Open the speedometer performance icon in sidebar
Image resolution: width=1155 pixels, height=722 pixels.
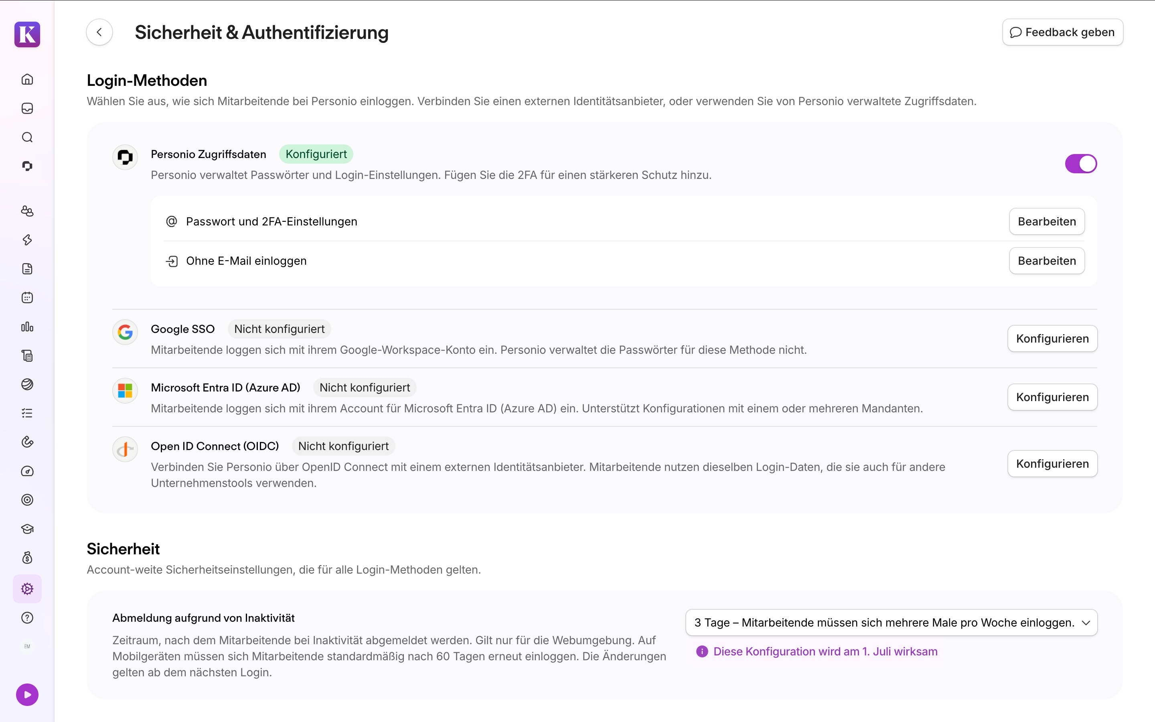pos(27,471)
